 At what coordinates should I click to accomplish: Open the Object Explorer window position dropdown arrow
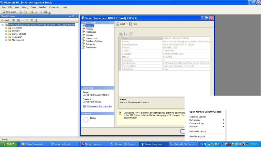coord(70,16)
